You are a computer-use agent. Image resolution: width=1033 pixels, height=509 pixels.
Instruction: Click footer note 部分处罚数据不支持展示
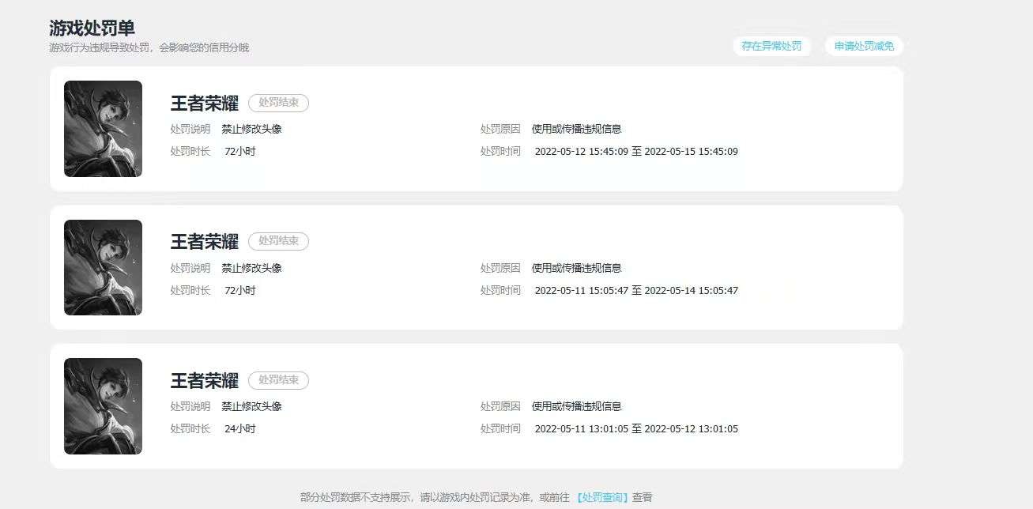356,497
